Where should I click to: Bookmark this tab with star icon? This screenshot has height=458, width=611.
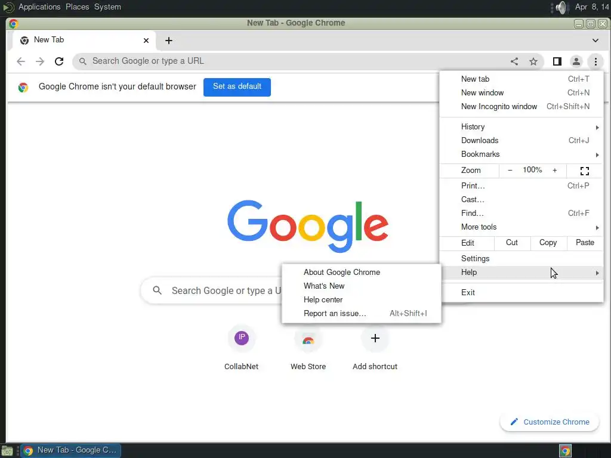click(533, 61)
